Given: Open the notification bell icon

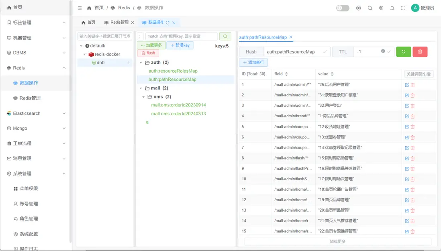Looking at the screenshot, I should pos(392,8).
